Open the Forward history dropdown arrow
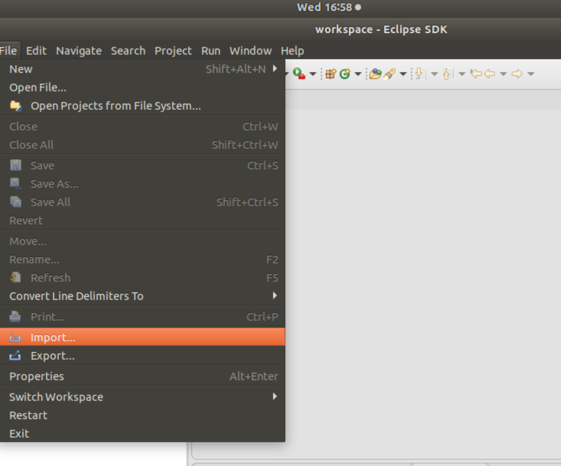Screen dimensions: 561x466 pyautogui.click(x=531, y=74)
